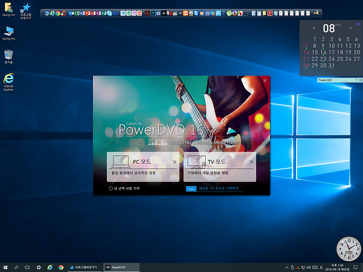
Task: Open Windows Start menu
Action: [6, 267]
